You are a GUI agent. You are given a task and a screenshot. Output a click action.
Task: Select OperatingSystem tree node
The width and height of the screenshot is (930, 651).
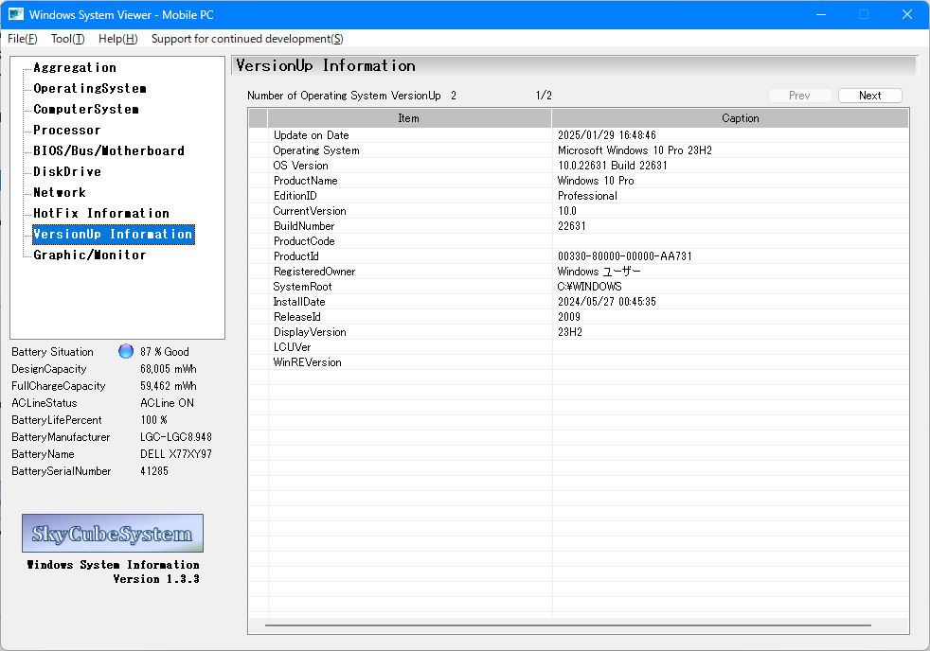click(90, 88)
